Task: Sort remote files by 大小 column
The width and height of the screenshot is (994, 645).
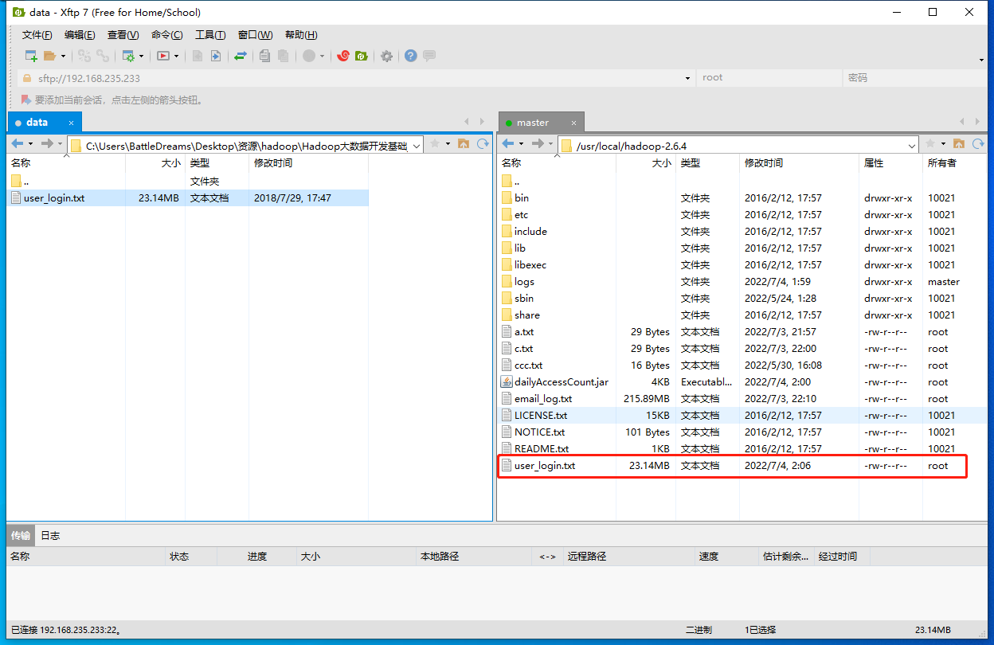Action: 646,163
